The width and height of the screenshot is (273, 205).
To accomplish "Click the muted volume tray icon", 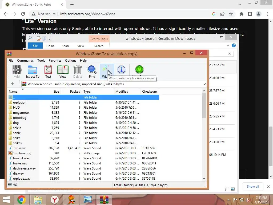I will (x=248, y=200).
